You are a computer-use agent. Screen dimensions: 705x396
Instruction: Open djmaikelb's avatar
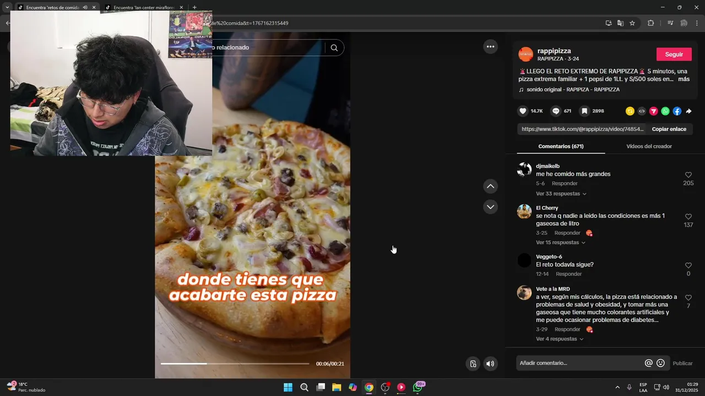click(524, 169)
